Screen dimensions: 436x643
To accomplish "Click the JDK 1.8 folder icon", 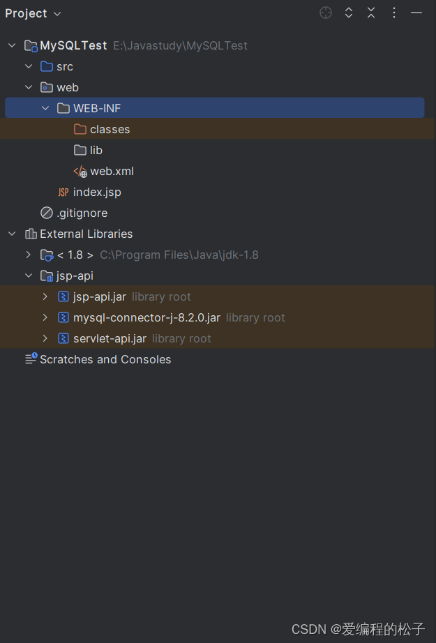I will point(47,255).
